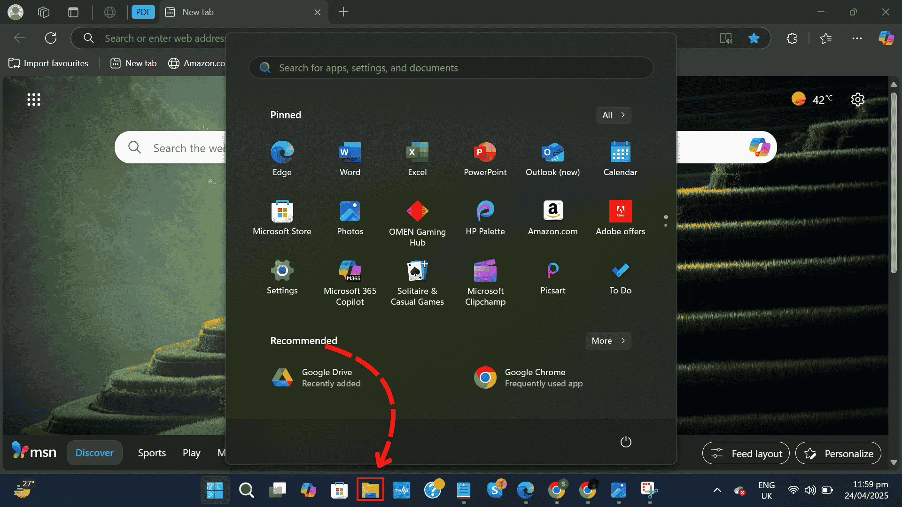Image resolution: width=902 pixels, height=507 pixels.
Task: Switch to the Play feed tab
Action: [x=191, y=453]
